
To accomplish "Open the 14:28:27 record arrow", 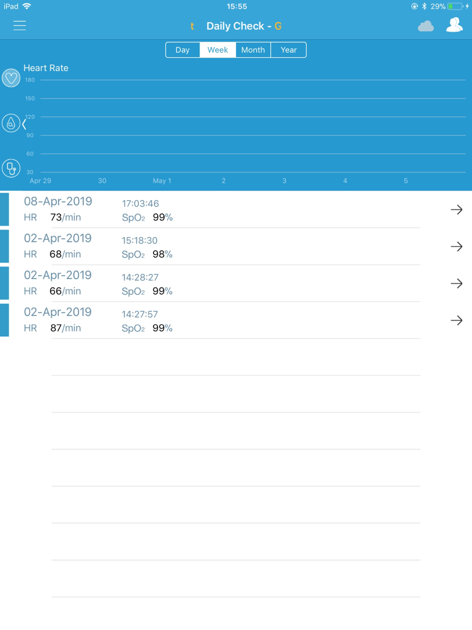I will 456,283.
